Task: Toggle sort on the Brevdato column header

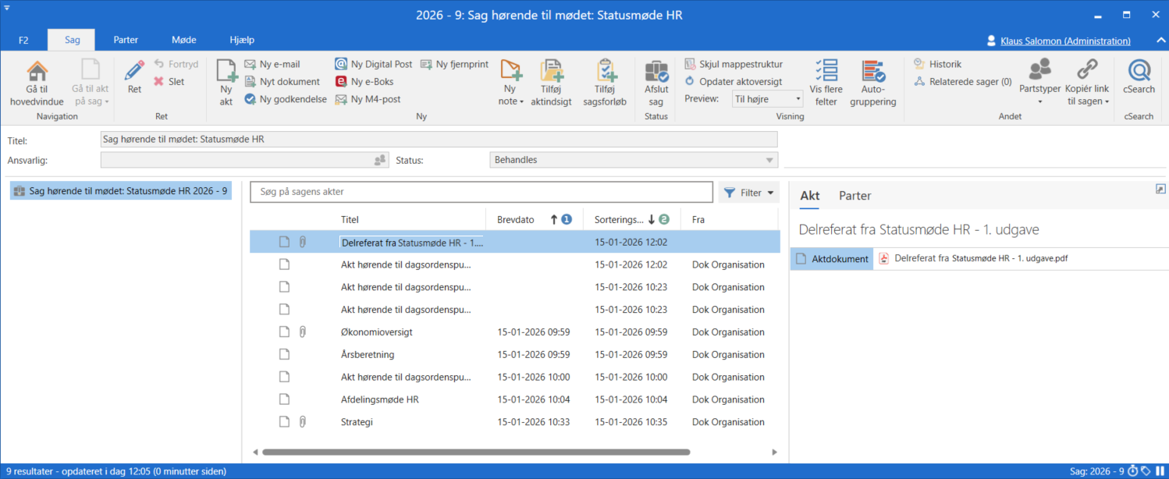Action: pos(516,220)
